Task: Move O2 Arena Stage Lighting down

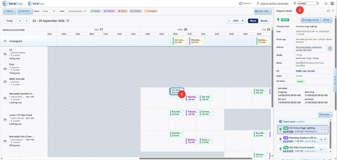Action: (x=325, y=129)
